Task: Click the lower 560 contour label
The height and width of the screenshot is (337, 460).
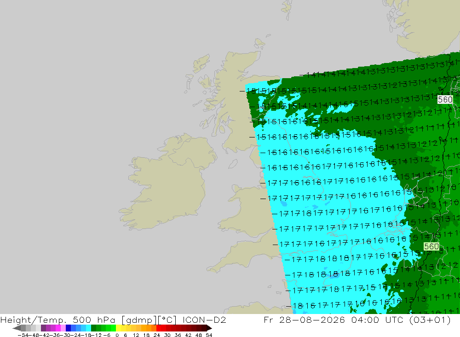Action: point(431,246)
